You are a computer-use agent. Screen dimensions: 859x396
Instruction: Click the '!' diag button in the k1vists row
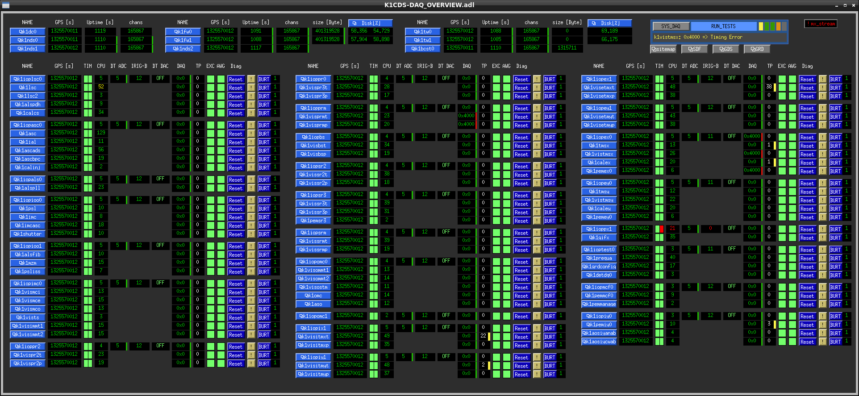(x=251, y=317)
